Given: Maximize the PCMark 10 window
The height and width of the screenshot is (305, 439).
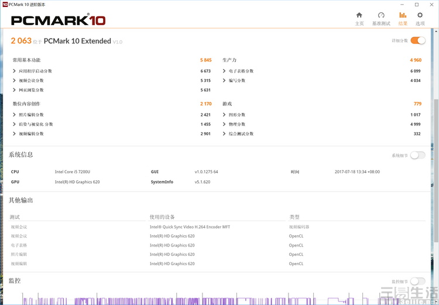Looking at the screenshot, I should tap(417, 5).
